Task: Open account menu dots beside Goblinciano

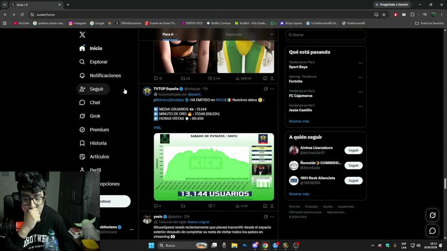Action: pyautogui.click(x=132, y=229)
